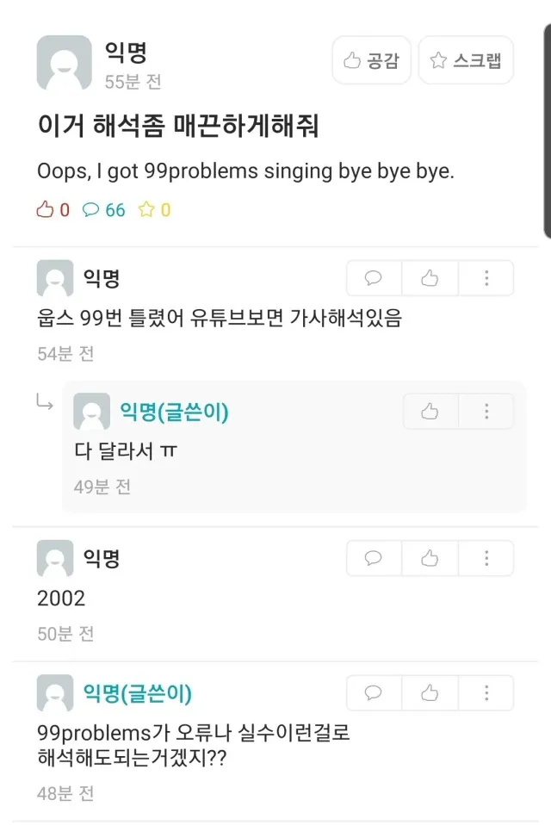Click the reply indent arrow beside the nested comment

point(46,400)
